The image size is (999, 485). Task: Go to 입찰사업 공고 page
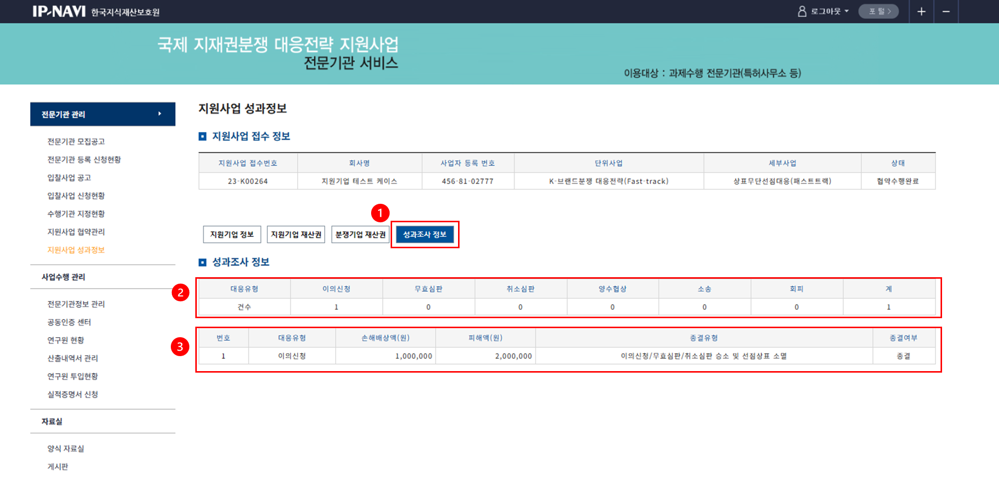pos(69,178)
